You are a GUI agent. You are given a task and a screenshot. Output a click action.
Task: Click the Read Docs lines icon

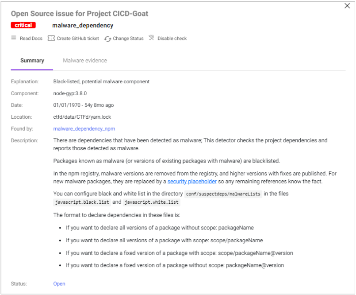14,38
